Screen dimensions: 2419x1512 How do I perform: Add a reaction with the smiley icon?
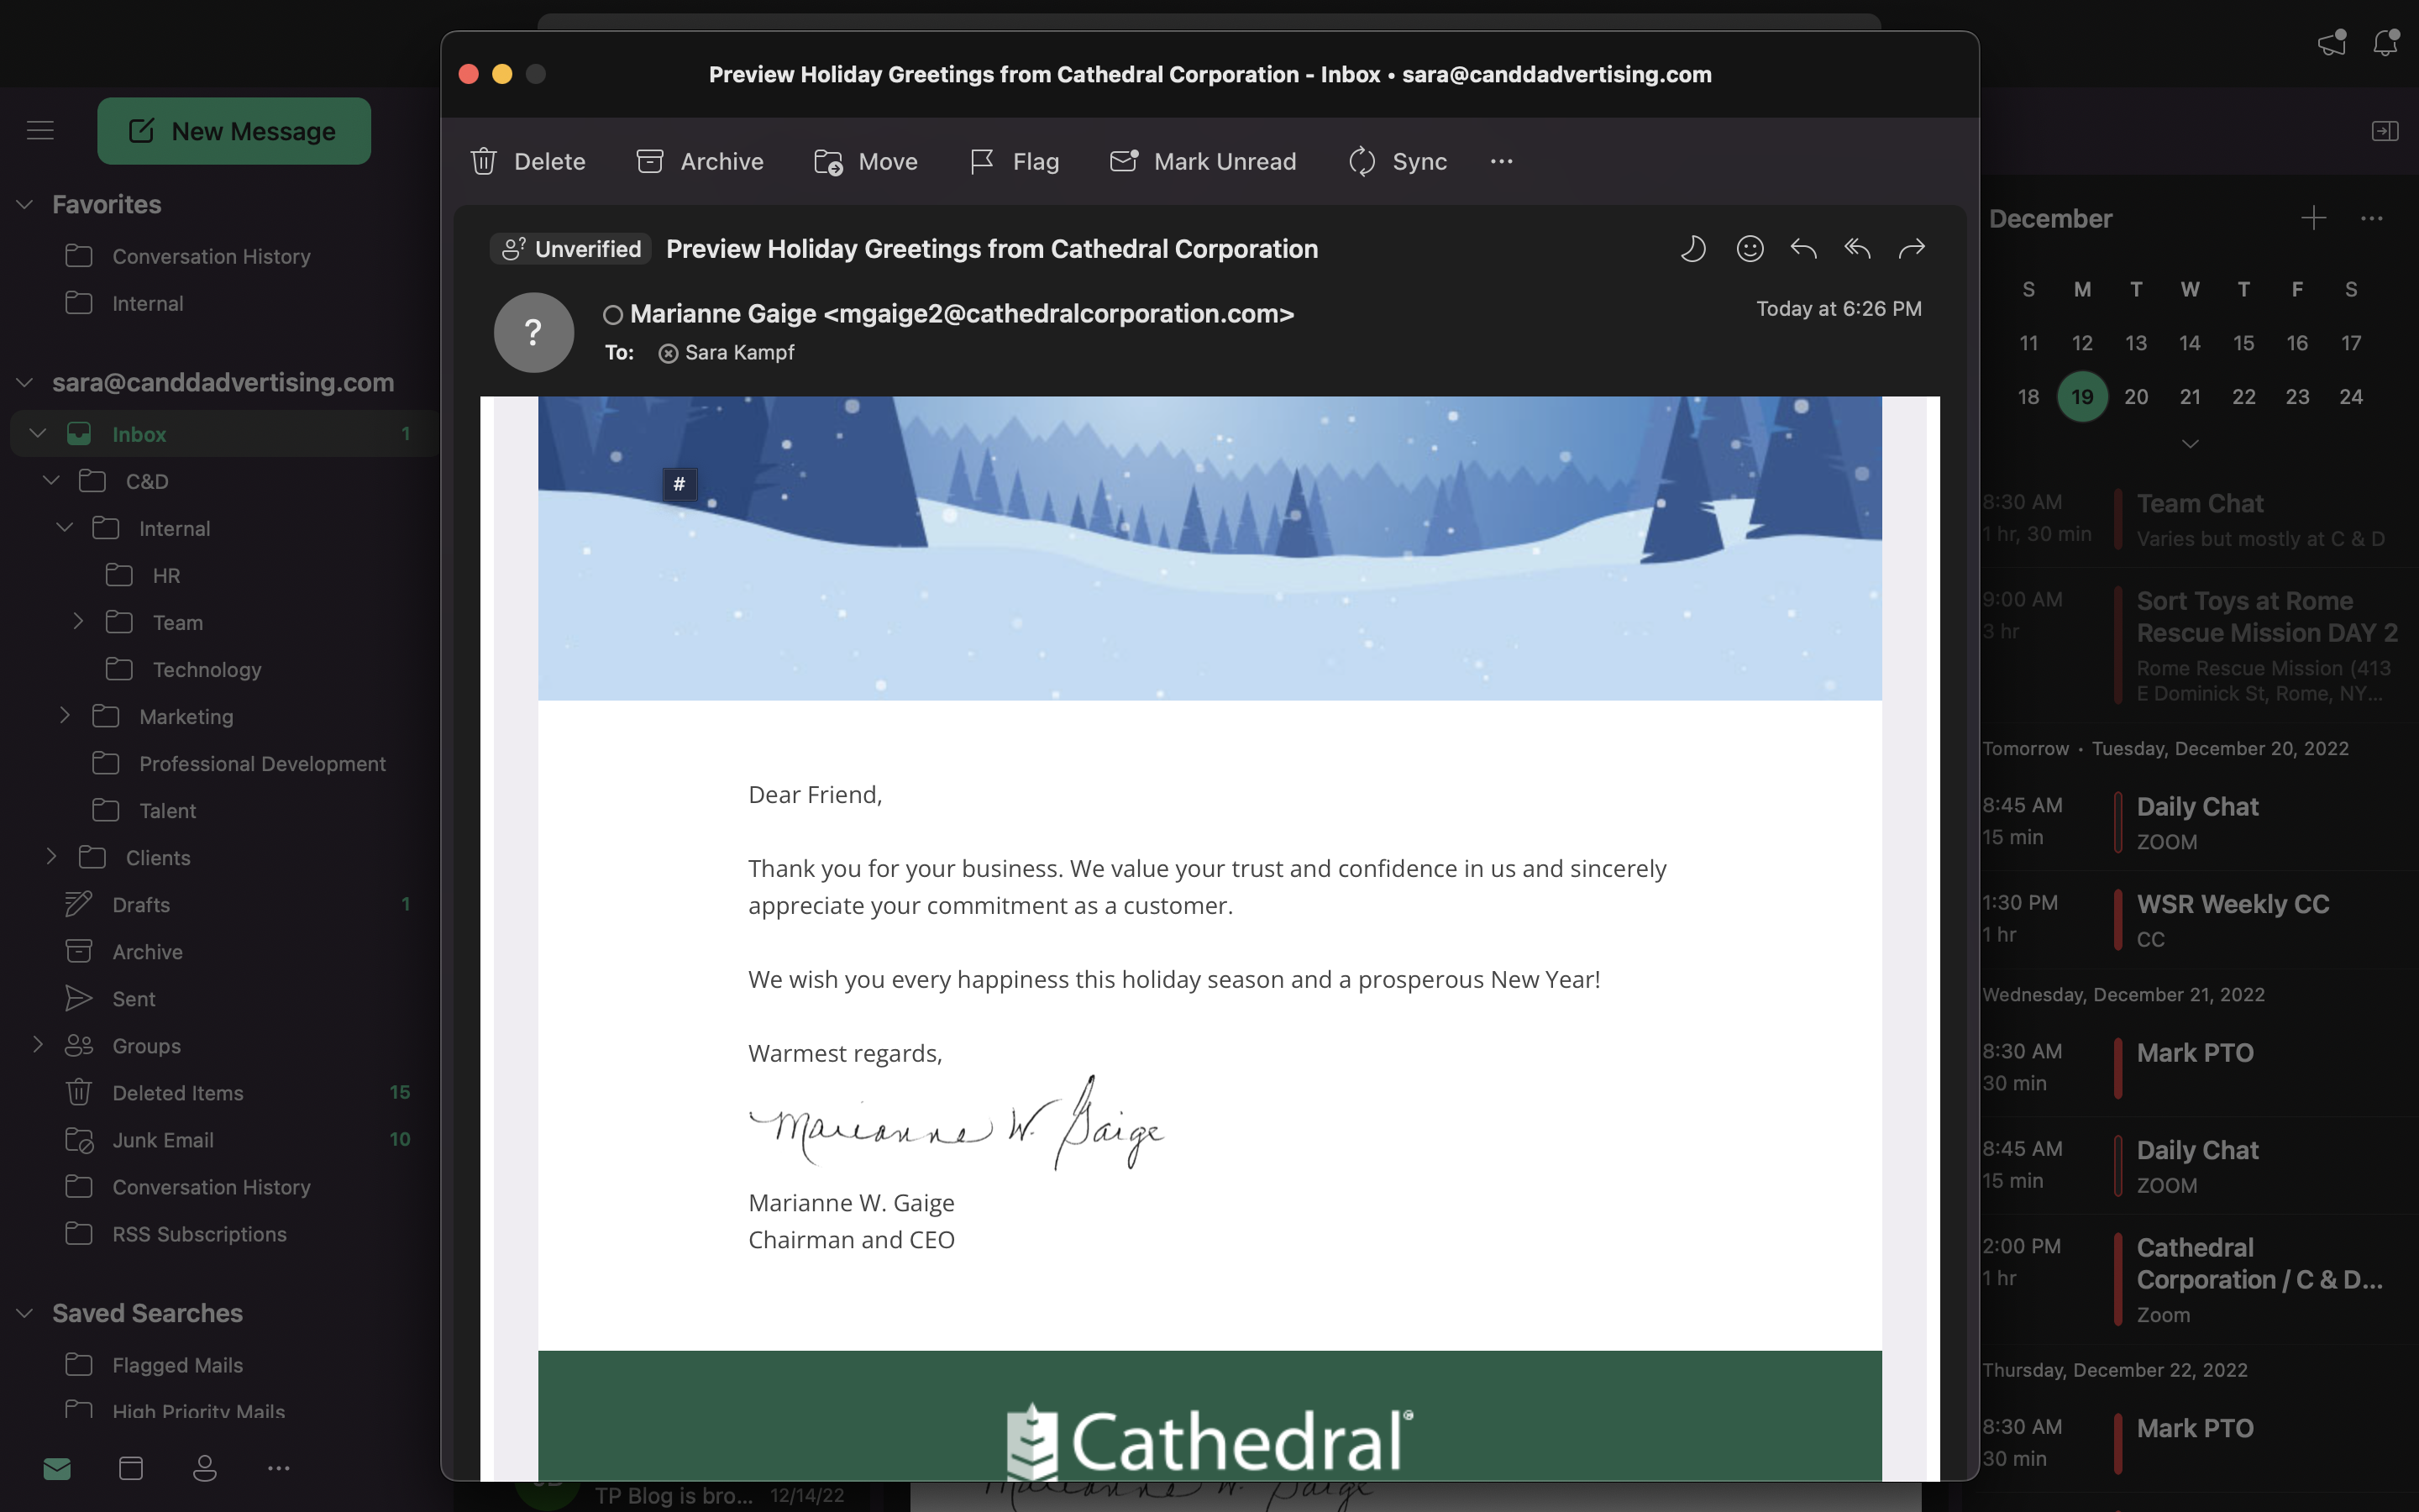tap(1750, 249)
